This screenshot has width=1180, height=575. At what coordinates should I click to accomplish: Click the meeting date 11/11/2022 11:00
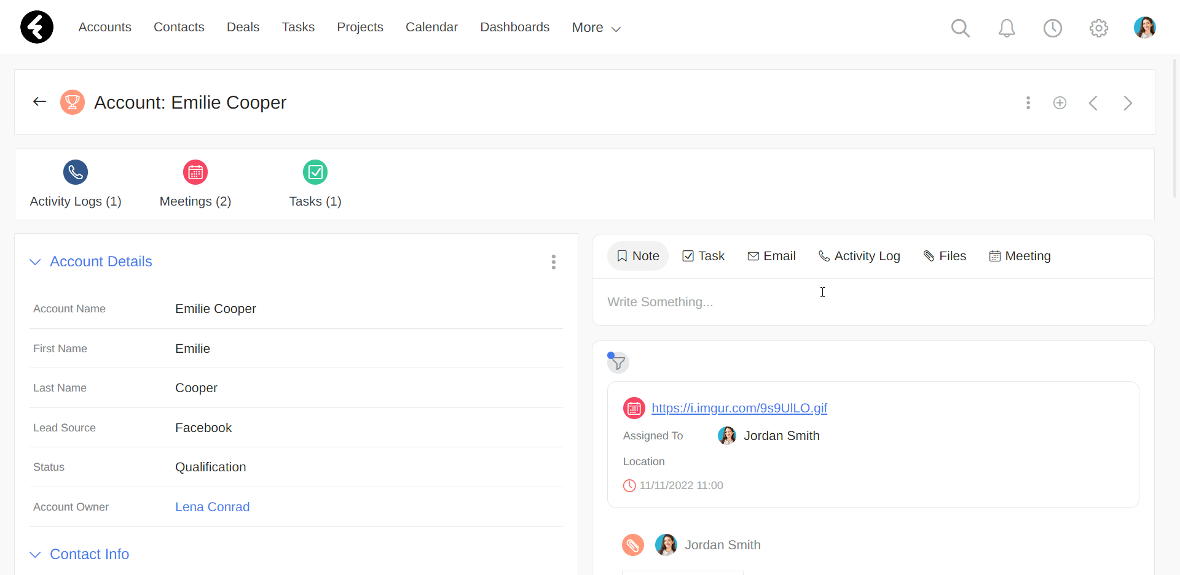click(x=682, y=485)
